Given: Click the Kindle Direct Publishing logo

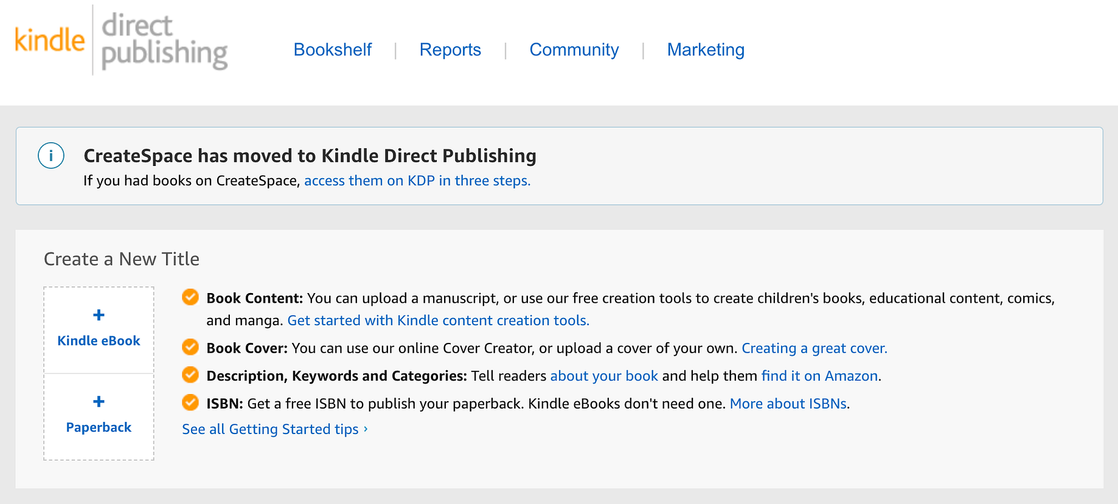Looking at the screenshot, I should [x=121, y=41].
